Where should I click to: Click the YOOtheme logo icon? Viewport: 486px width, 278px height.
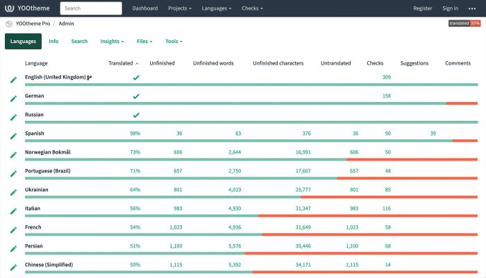coord(10,8)
